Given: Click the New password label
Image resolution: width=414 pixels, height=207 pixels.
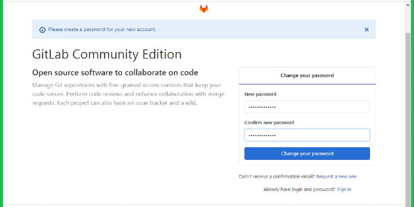Looking at the screenshot, I should [260, 94].
